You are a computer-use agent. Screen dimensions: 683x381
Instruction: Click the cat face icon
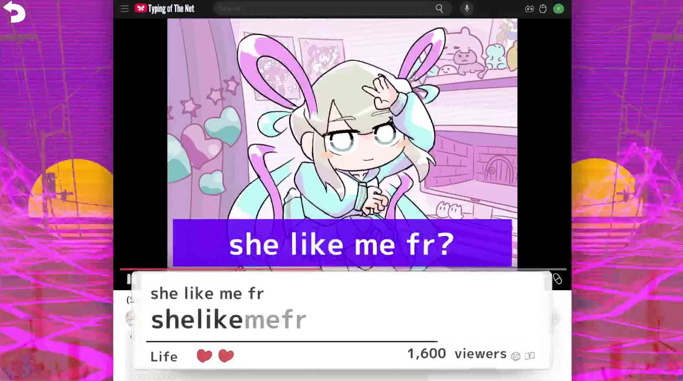[529, 9]
